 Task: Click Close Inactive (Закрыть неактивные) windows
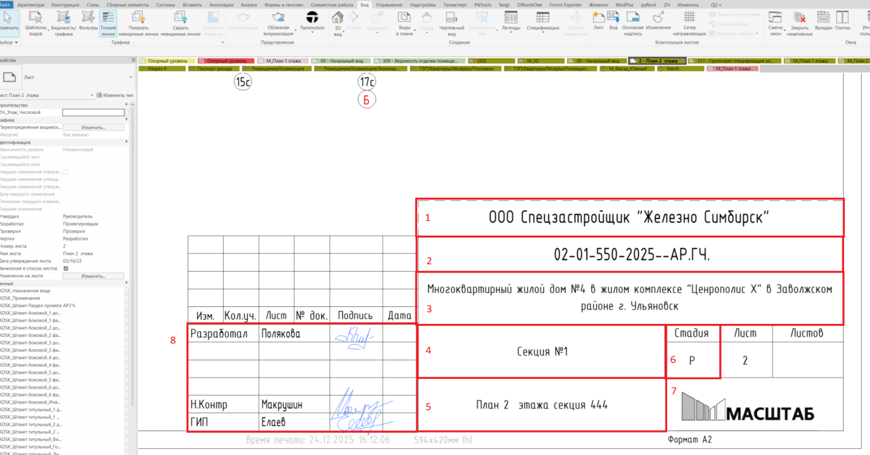(x=800, y=23)
